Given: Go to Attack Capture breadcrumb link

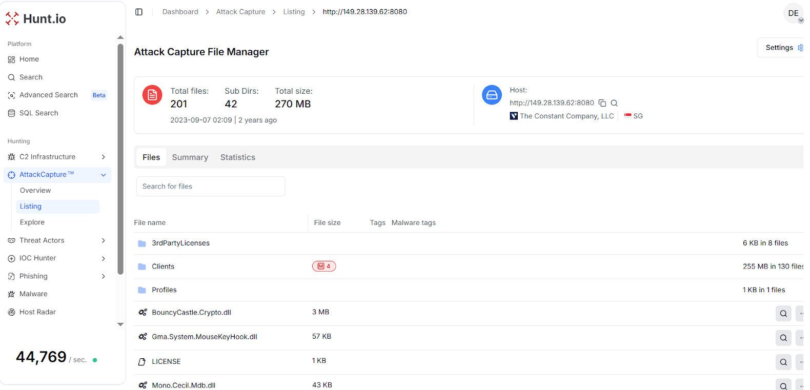Looking at the screenshot, I should (x=240, y=12).
